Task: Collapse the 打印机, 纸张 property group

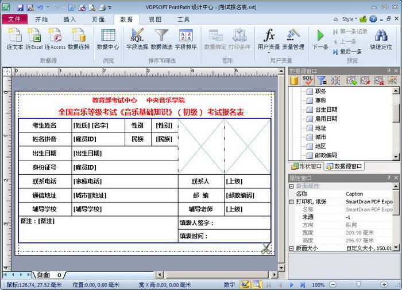Action: (291, 202)
